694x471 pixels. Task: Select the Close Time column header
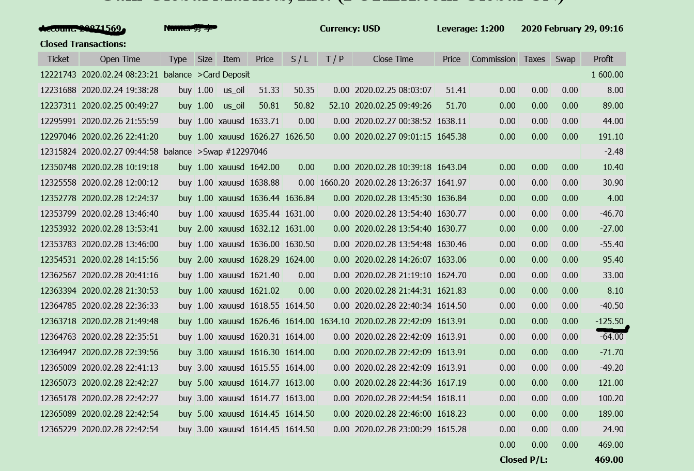coord(393,59)
